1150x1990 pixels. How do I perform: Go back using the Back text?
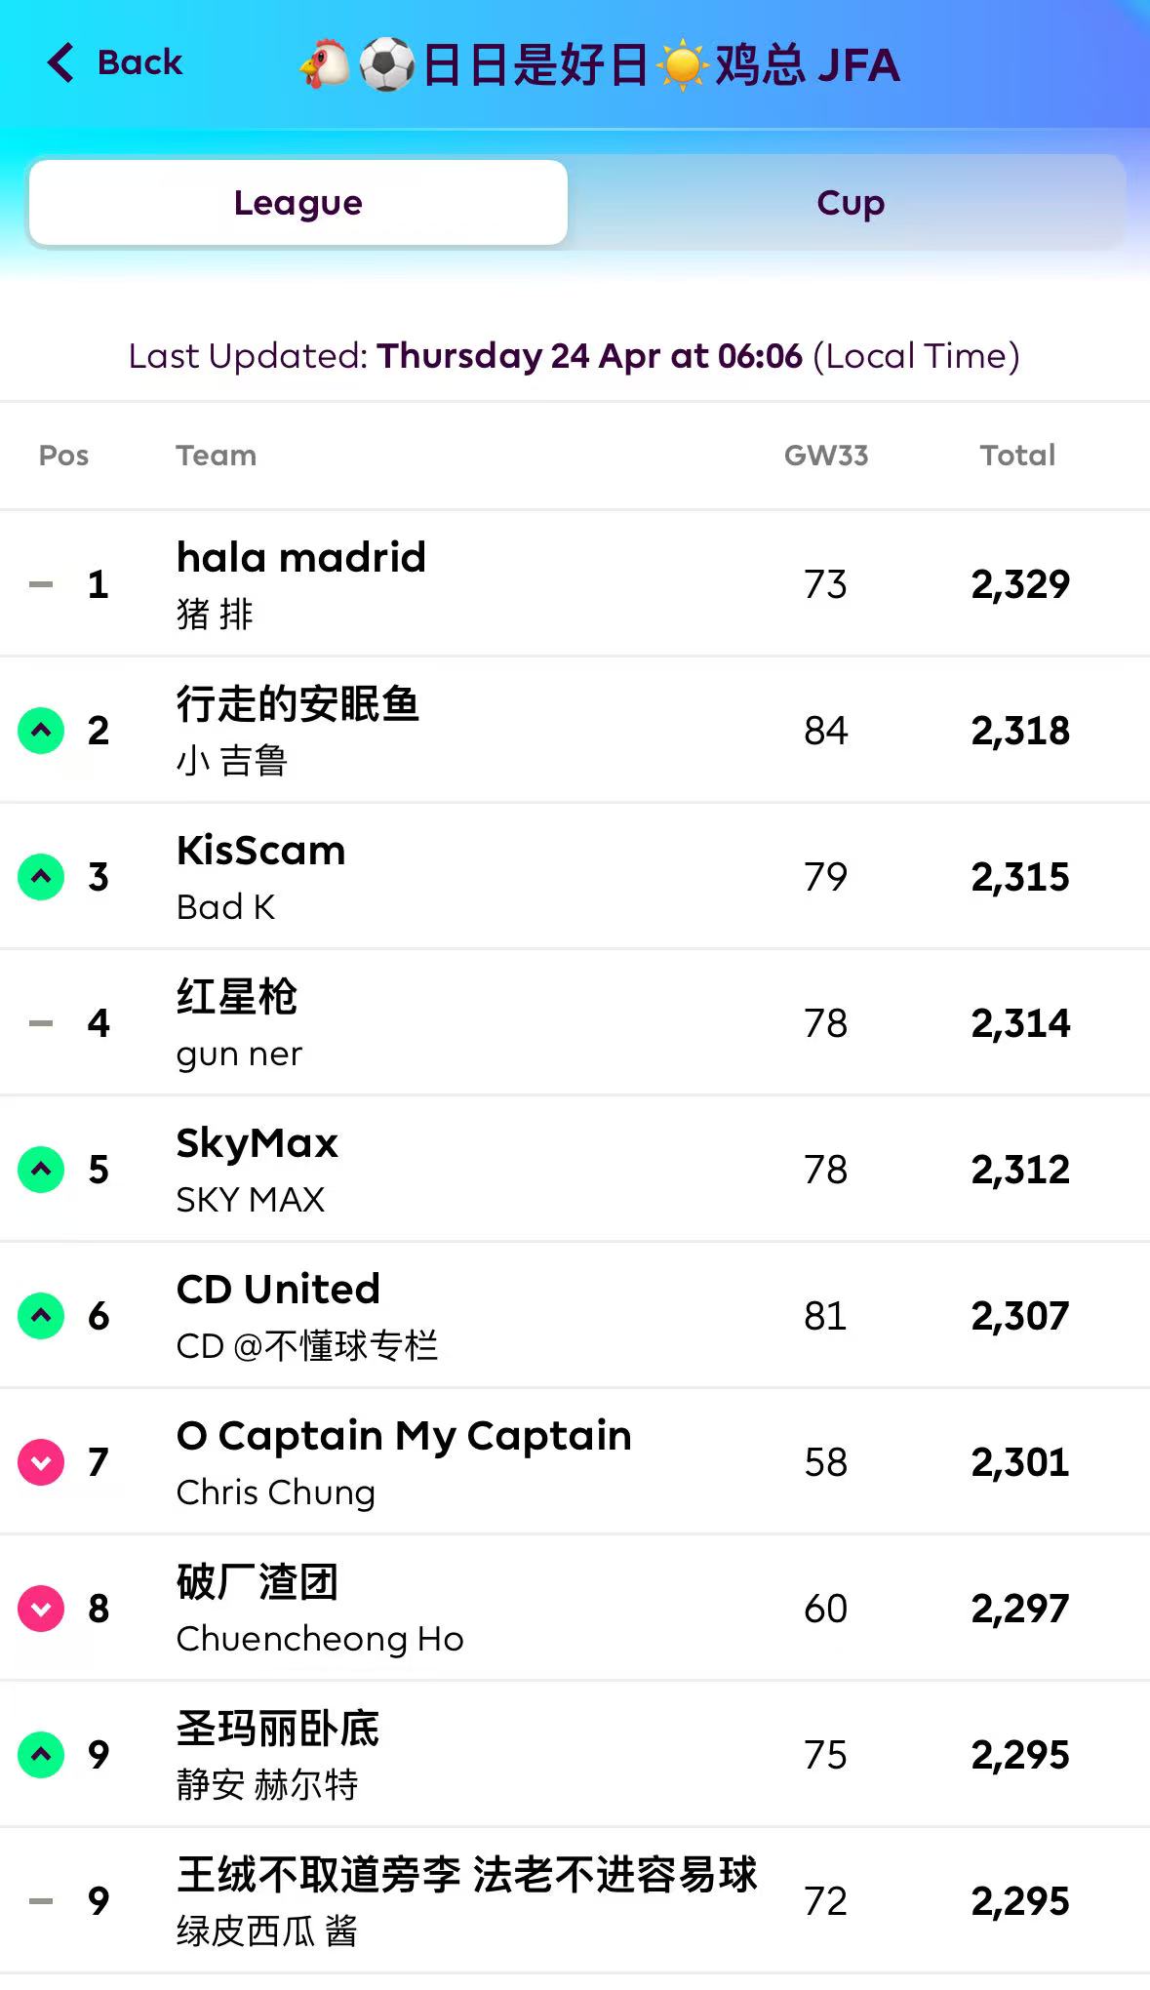[139, 62]
